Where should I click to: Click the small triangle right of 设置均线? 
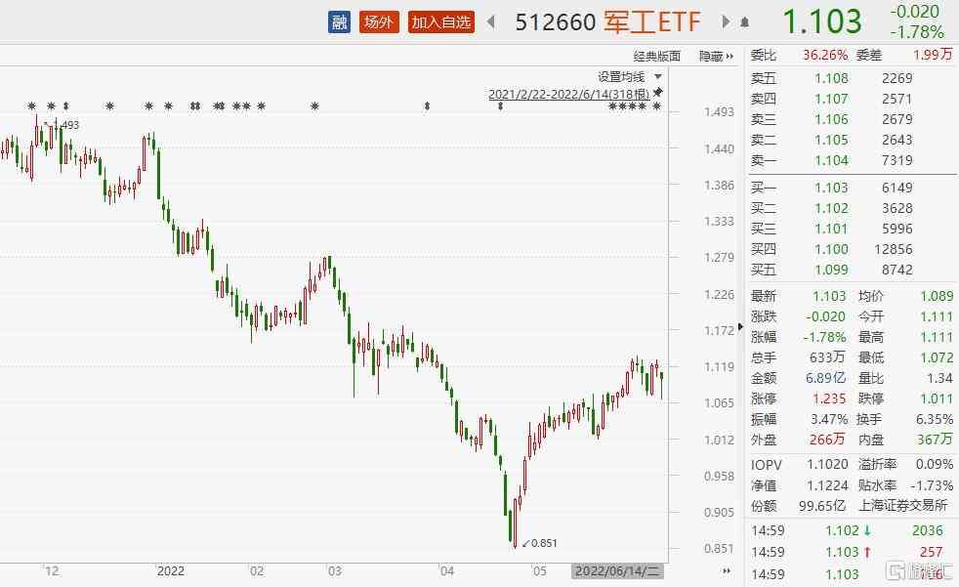pyautogui.click(x=658, y=76)
